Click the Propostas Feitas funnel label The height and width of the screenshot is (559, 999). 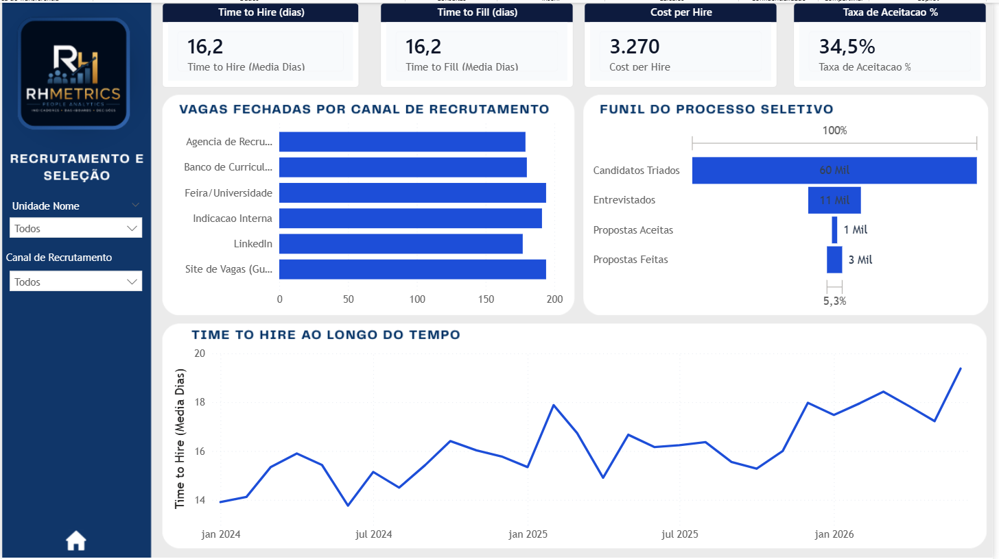[x=631, y=260]
